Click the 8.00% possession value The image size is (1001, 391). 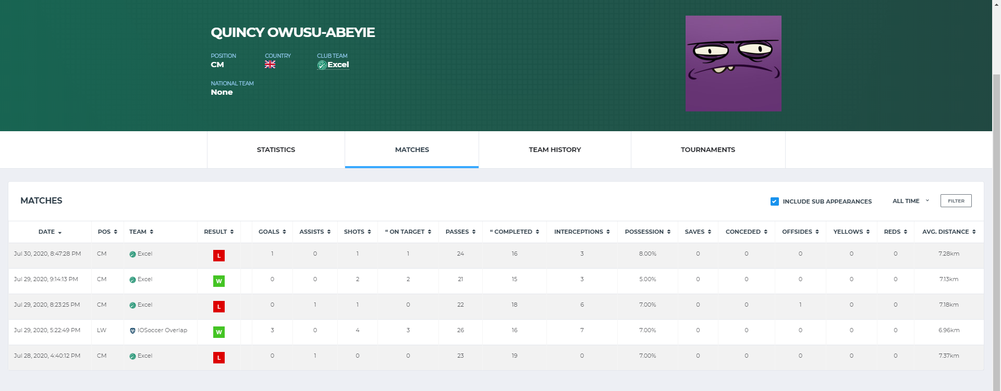click(648, 254)
